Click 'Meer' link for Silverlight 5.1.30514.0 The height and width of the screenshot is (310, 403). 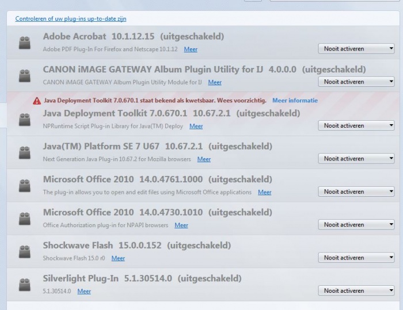tap(84, 291)
